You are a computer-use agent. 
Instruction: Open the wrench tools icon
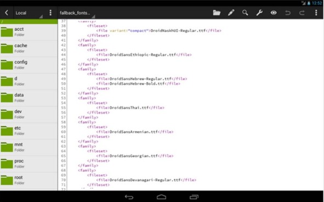(259, 13)
